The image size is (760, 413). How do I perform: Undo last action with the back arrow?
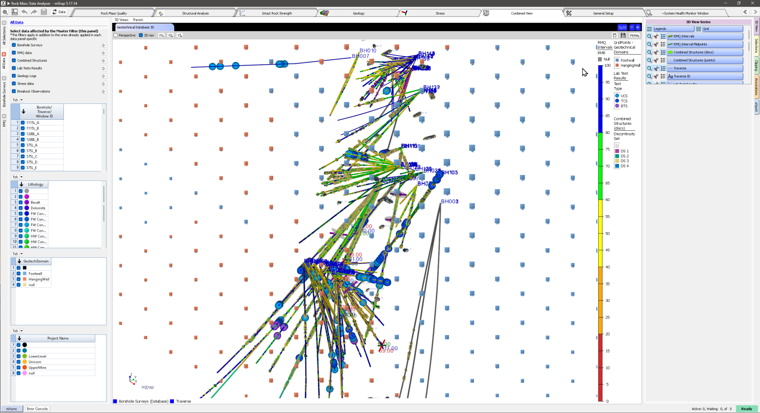[24, 12]
